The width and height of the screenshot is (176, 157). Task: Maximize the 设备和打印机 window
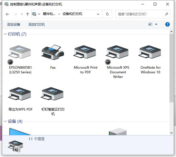click(155, 4)
